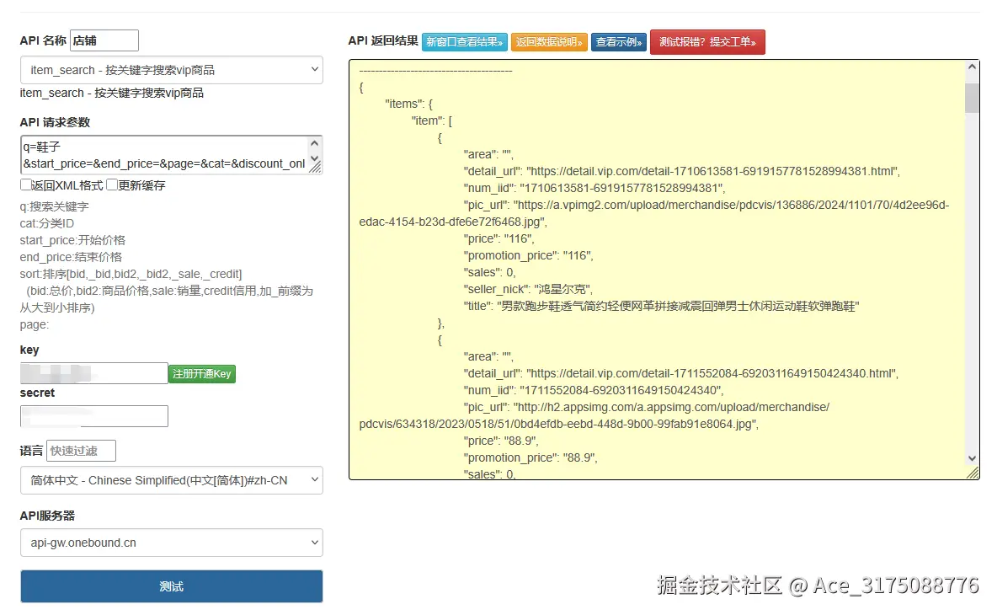Click the blue 测试 button

point(172,586)
